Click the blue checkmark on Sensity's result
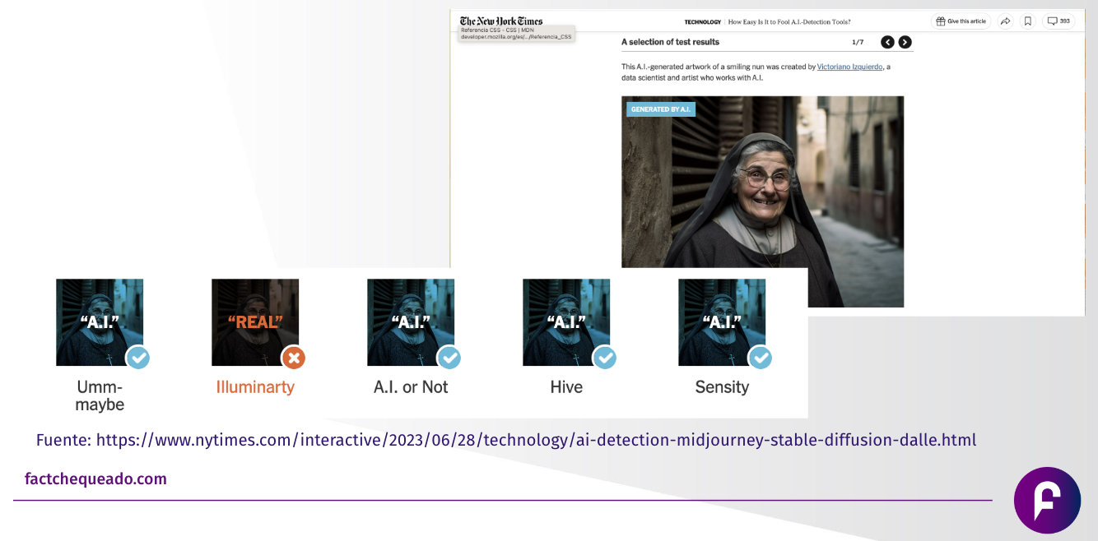1098x541 pixels. [761, 358]
